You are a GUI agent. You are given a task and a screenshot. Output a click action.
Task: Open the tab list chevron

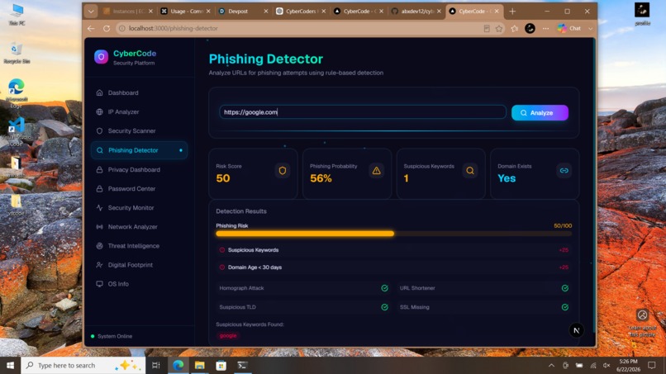(x=90, y=12)
